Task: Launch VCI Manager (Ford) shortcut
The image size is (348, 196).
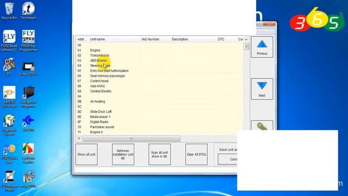Action: coord(9,181)
